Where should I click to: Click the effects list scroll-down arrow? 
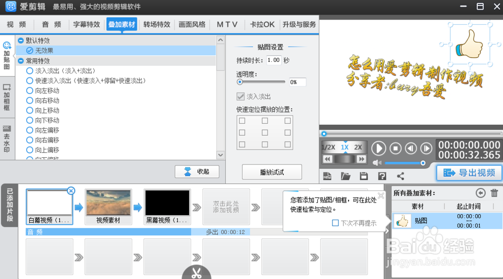(x=220, y=155)
